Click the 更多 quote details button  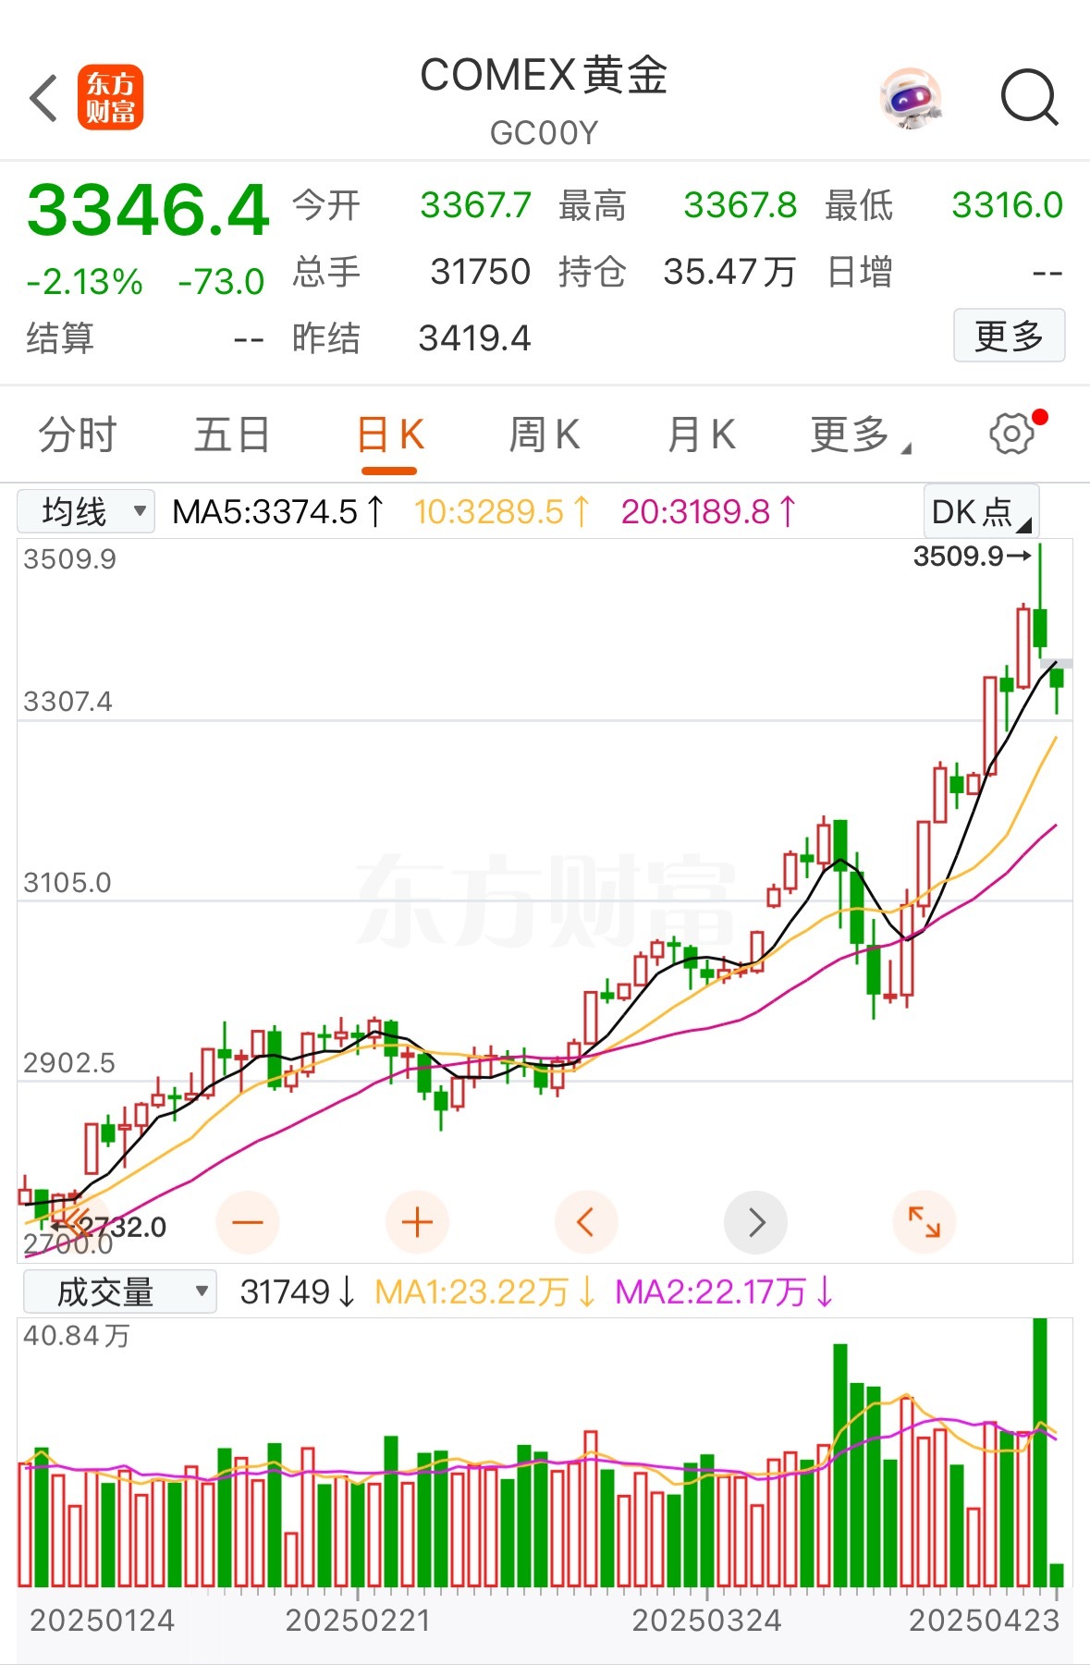pos(1009,336)
